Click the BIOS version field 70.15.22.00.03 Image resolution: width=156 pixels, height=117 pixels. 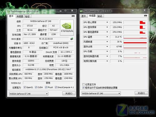46,39
